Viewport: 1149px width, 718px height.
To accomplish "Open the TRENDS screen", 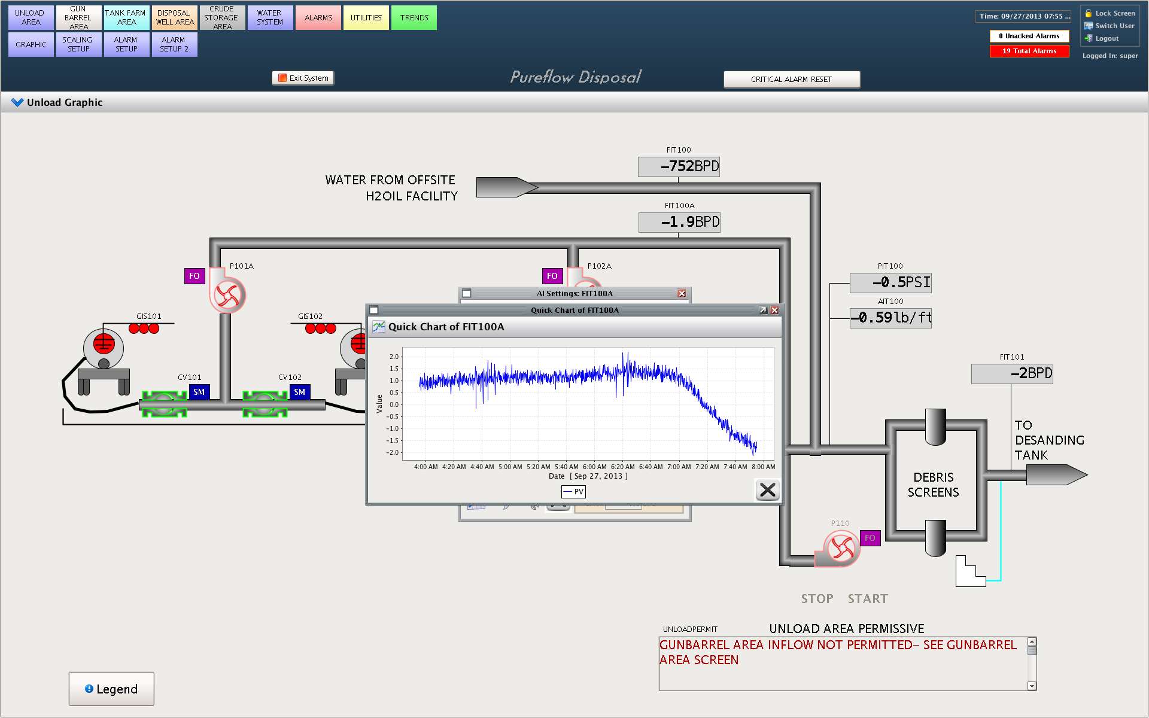I will tap(414, 17).
